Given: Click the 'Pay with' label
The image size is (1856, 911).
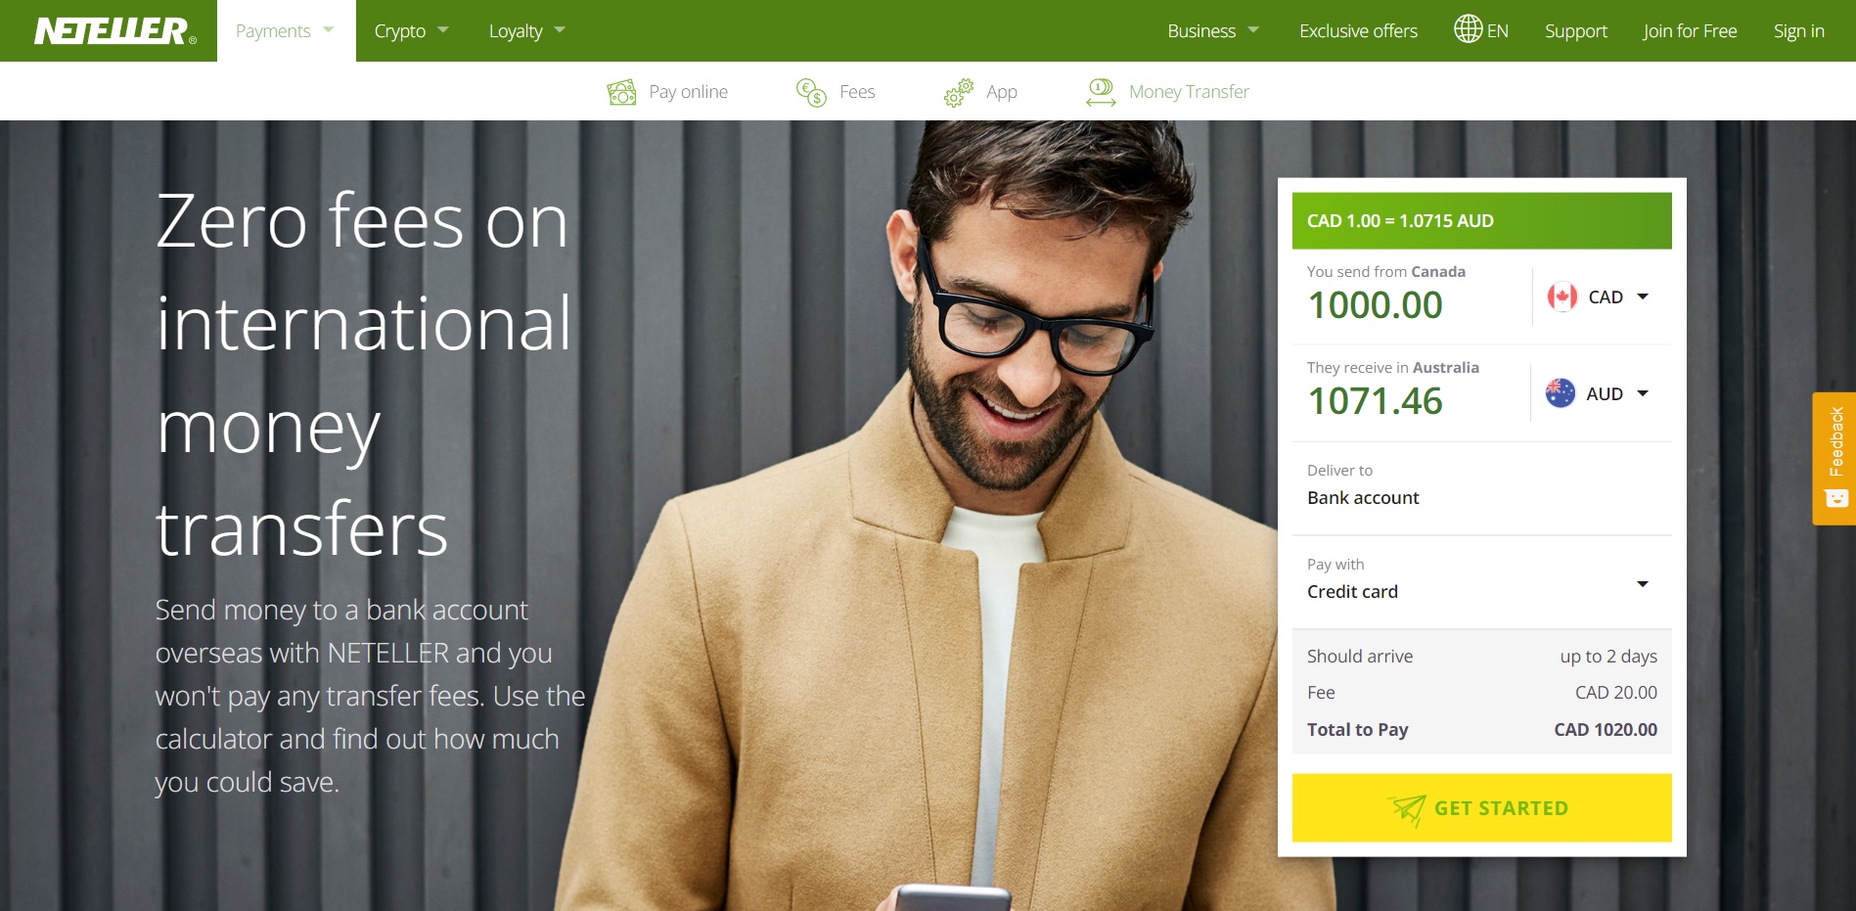Looking at the screenshot, I should (x=1335, y=564).
